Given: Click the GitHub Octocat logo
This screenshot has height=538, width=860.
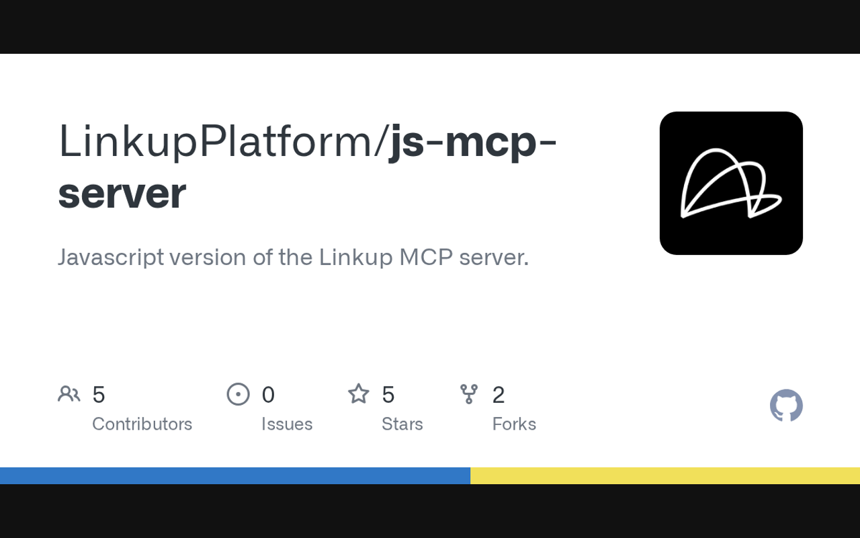Looking at the screenshot, I should point(786,406).
